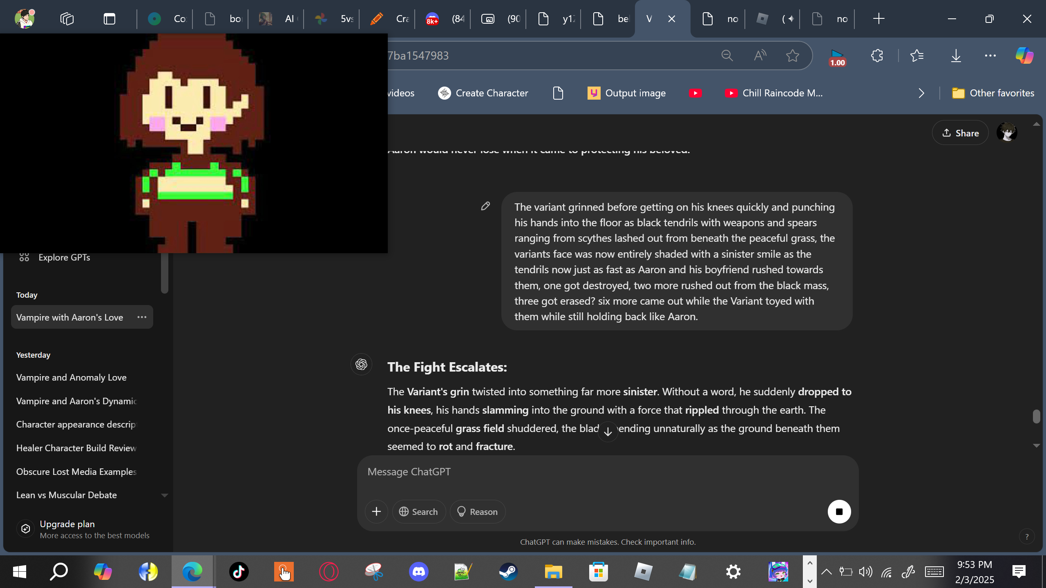Toggle the vertical tabs icon

click(110, 19)
